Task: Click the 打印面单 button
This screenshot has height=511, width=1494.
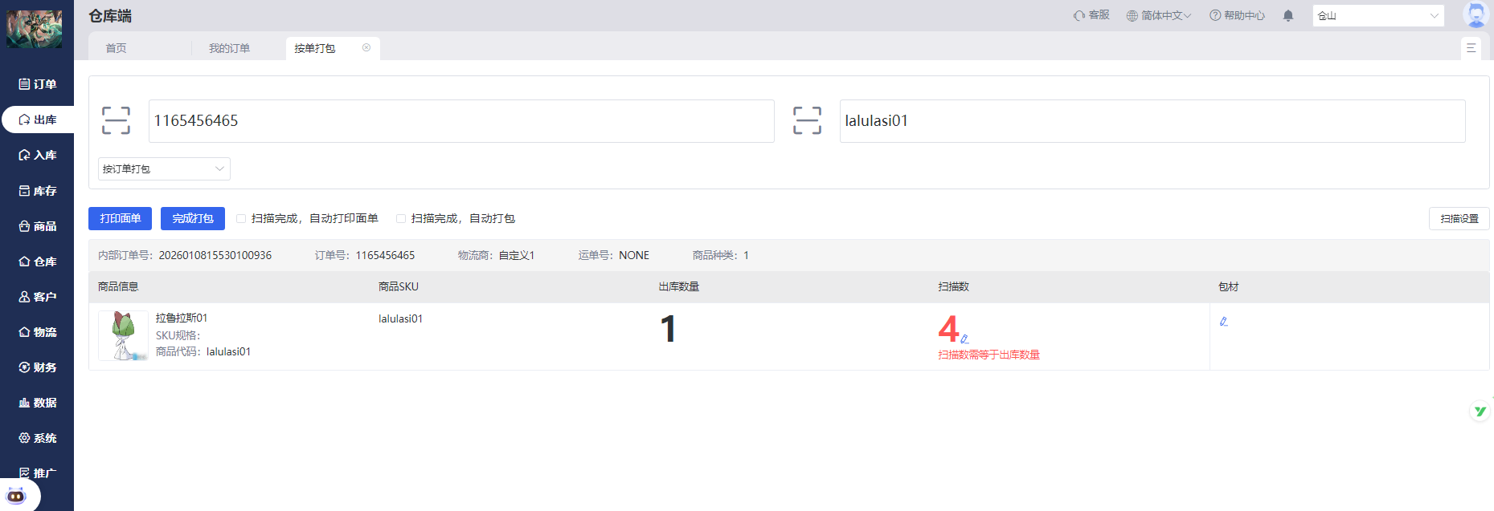Action: (120, 218)
